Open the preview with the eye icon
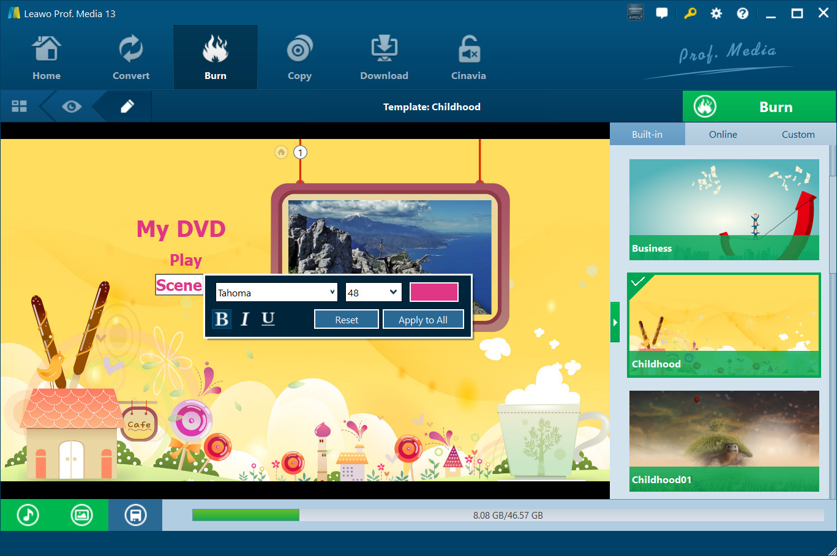837x556 pixels. pyautogui.click(x=72, y=105)
